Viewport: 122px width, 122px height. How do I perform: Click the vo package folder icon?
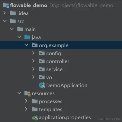pos(42,77)
